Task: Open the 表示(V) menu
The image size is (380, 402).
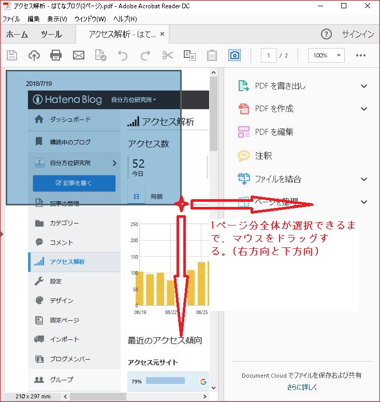Action: point(57,19)
